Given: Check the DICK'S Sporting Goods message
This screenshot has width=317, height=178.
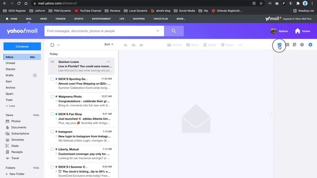Looking at the screenshot, I should click(53, 79).
